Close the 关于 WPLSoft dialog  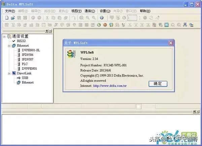pos(171,43)
